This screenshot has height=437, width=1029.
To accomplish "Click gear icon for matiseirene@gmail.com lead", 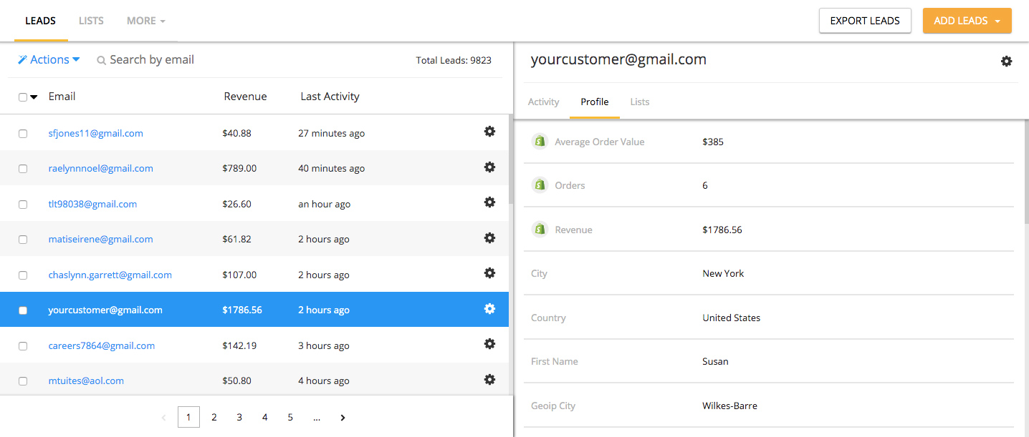I will pyautogui.click(x=489, y=238).
